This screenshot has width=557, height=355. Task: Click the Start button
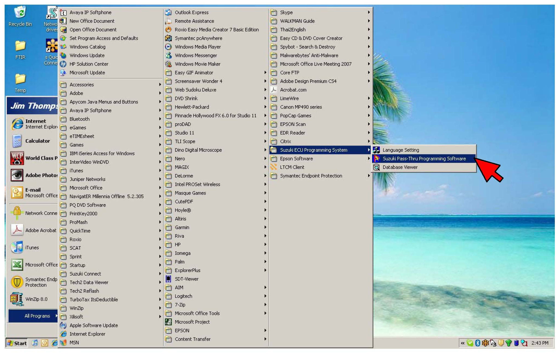(x=17, y=343)
